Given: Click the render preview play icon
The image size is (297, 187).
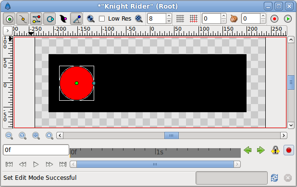Looking at the screenshot, I should [x=288, y=19].
